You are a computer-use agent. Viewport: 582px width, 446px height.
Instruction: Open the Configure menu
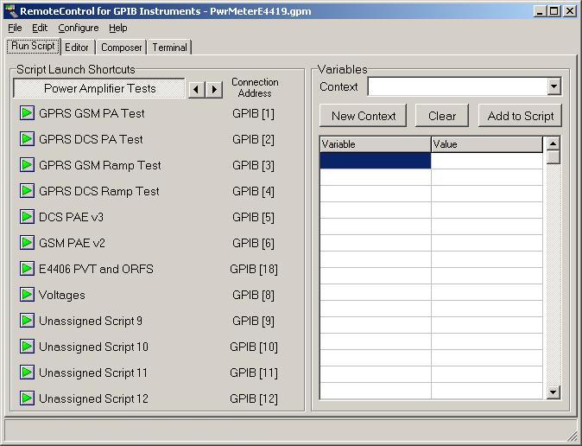pos(78,28)
